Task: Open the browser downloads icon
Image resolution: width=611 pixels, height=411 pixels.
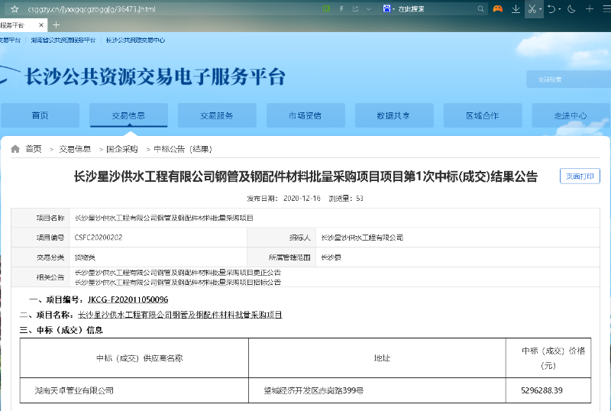Action: point(516,9)
